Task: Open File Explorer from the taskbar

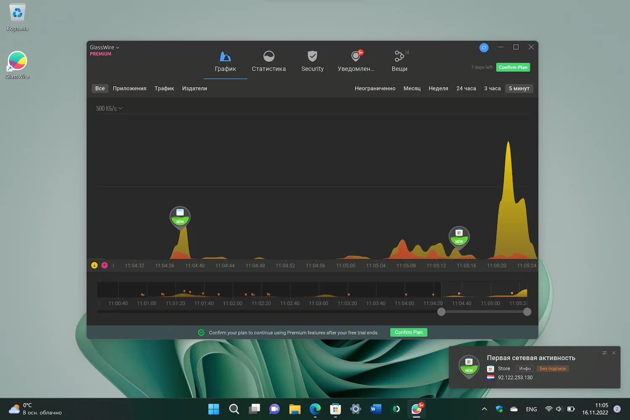Action: 295,409
